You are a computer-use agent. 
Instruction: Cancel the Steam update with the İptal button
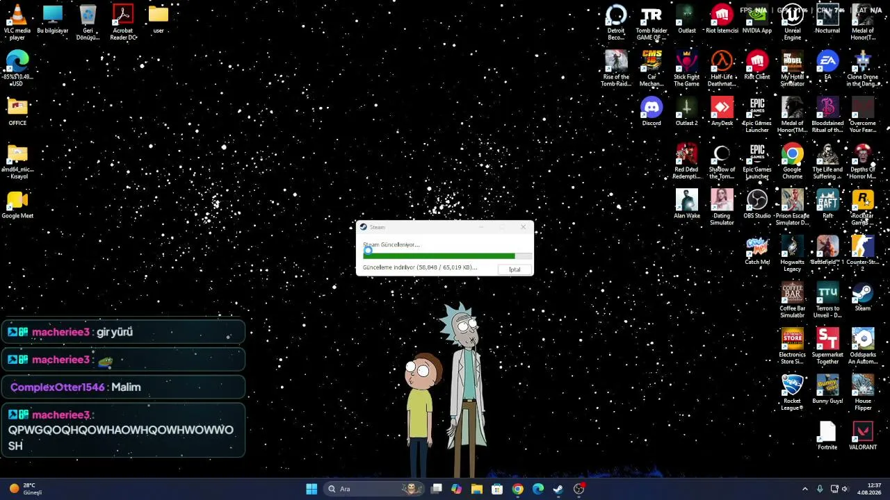(x=515, y=269)
